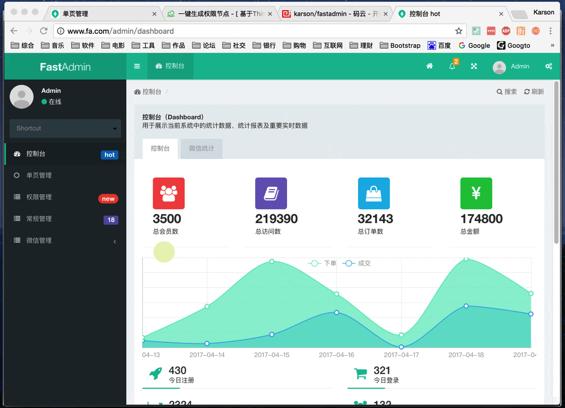Click the page vertical scrollbar

(x=556, y=162)
